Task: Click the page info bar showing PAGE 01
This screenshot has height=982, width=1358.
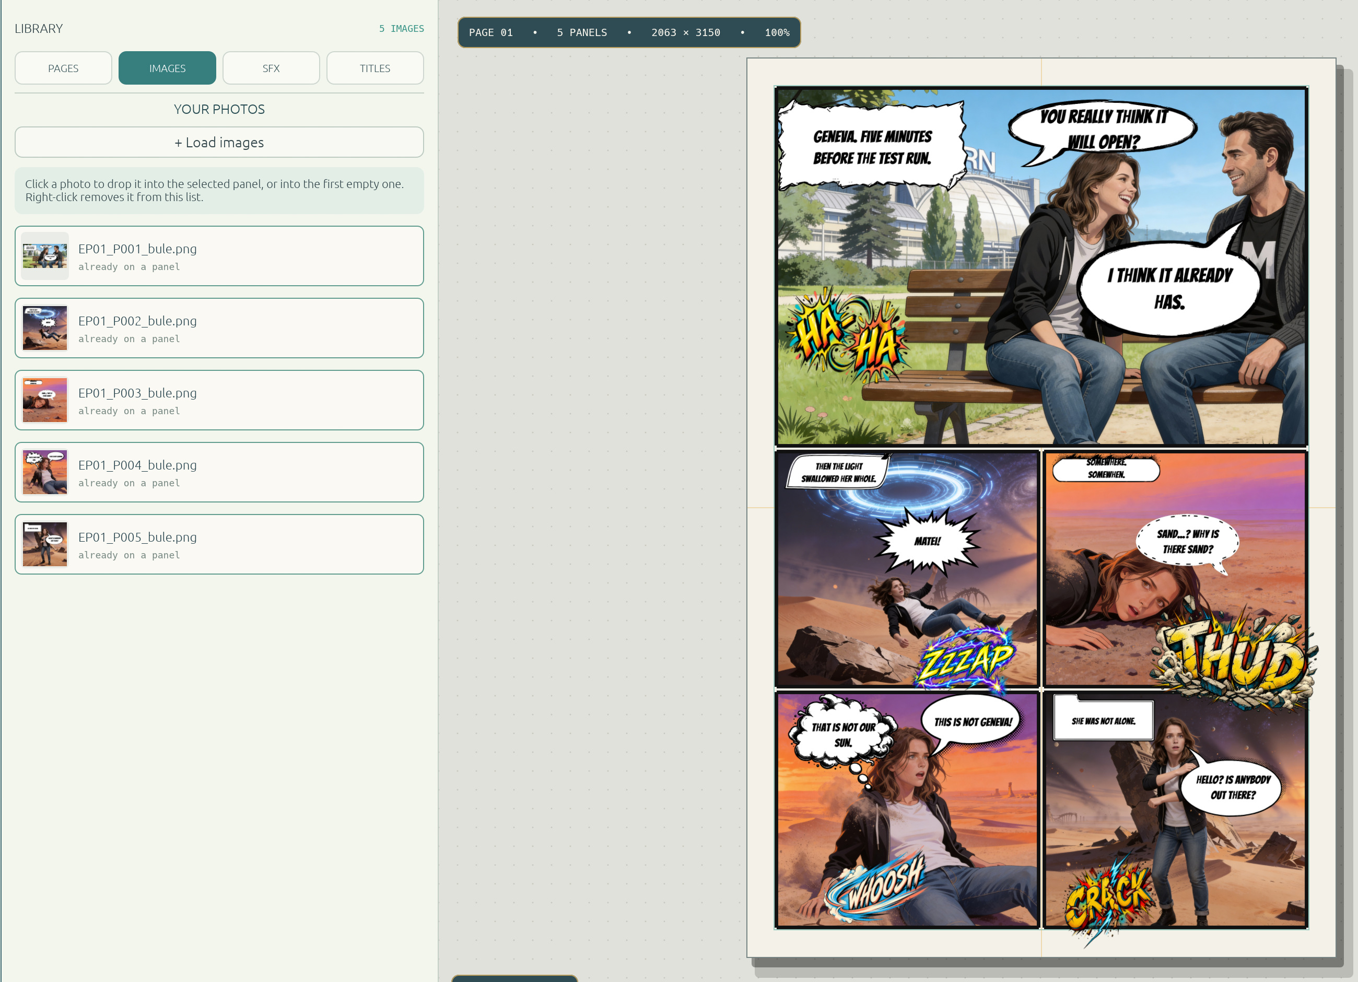Action: (629, 32)
